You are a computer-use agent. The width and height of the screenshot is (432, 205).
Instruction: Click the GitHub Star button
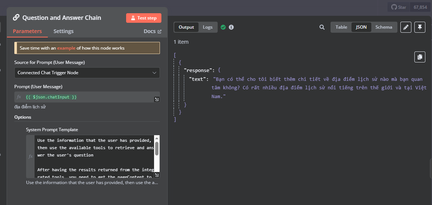click(399, 7)
